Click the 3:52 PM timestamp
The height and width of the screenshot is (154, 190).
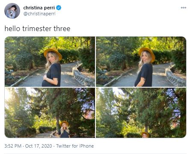click(x=13, y=146)
